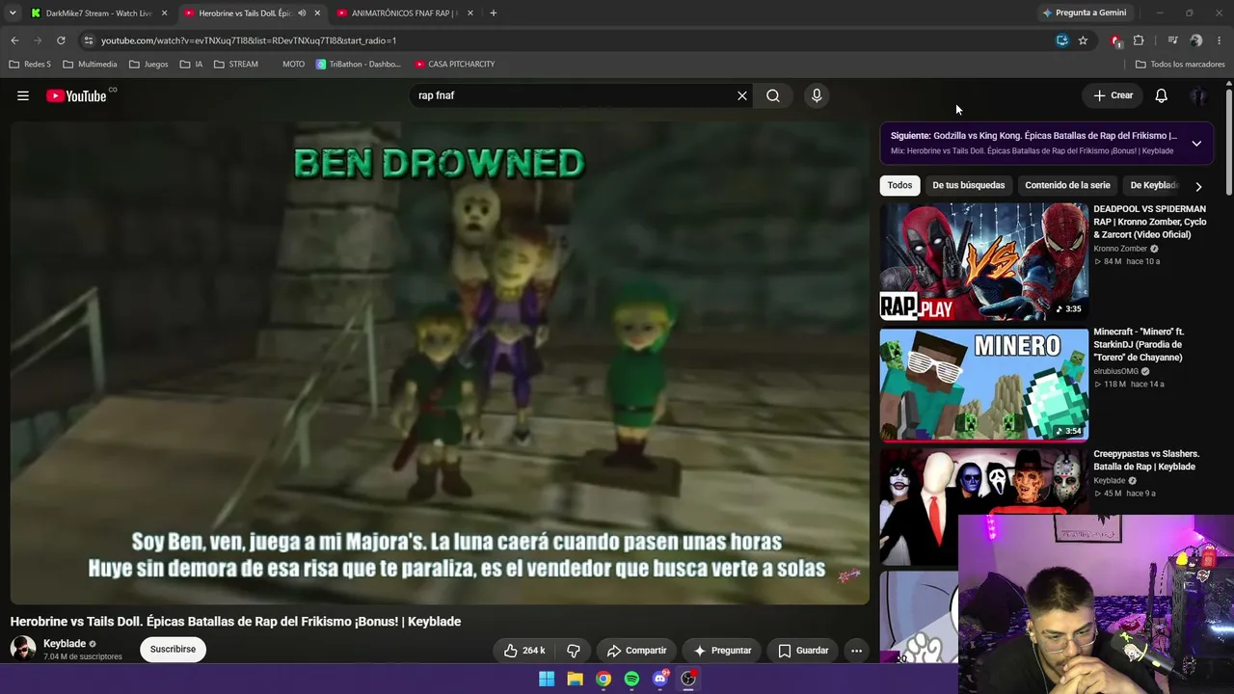The height and width of the screenshot is (694, 1234).
Task: Clear the search text with the X
Action: (742, 95)
